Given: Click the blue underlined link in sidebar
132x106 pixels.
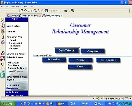Looking at the screenshot, I should [12, 88].
